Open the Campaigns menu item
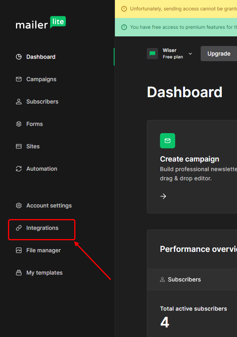Viewport: 237px width, 337px height. 41,79
